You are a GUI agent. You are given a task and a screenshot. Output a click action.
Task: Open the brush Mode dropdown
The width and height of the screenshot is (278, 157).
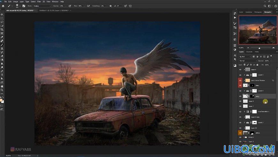coord(42,6)
